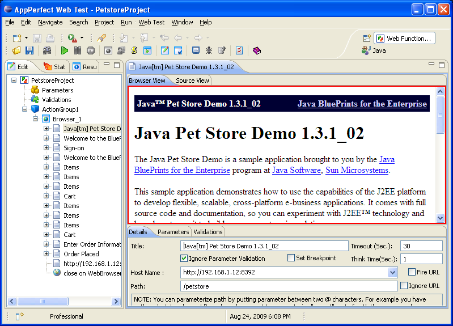The height and width of the screenshot is (326, 453).
Task: Open the Web Test menu
Action: [x=151, y=22]
